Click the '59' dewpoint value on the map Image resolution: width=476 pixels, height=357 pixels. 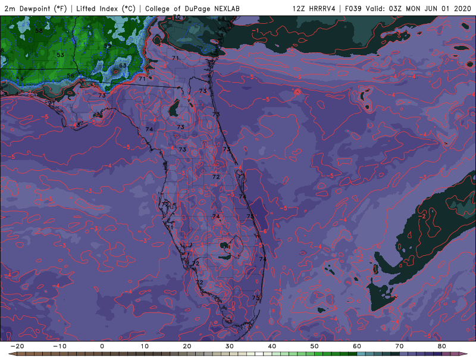coord(108,46)
